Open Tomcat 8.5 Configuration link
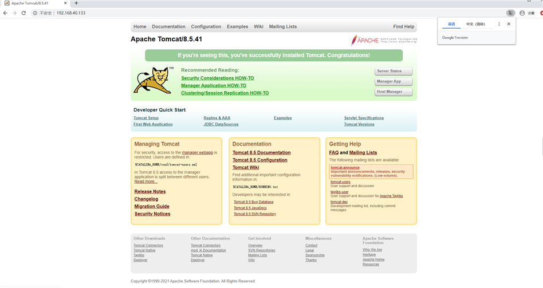The height and width of the screenshot is (288, 543). click(x=259, y=160)
